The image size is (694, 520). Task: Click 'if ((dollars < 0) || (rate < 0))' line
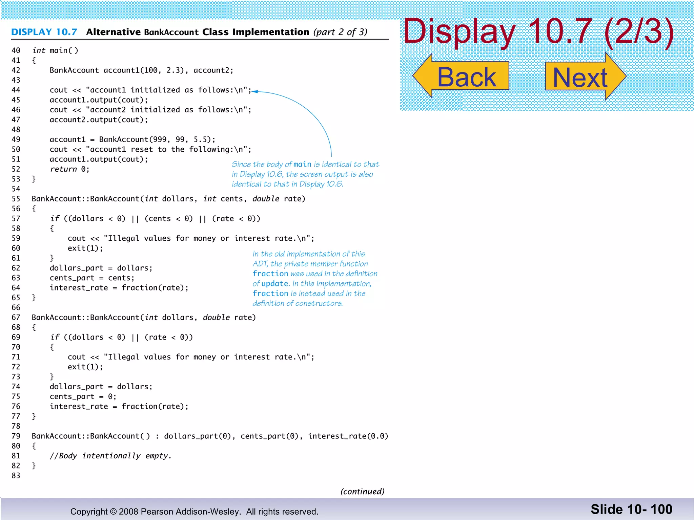click(121, 337)
